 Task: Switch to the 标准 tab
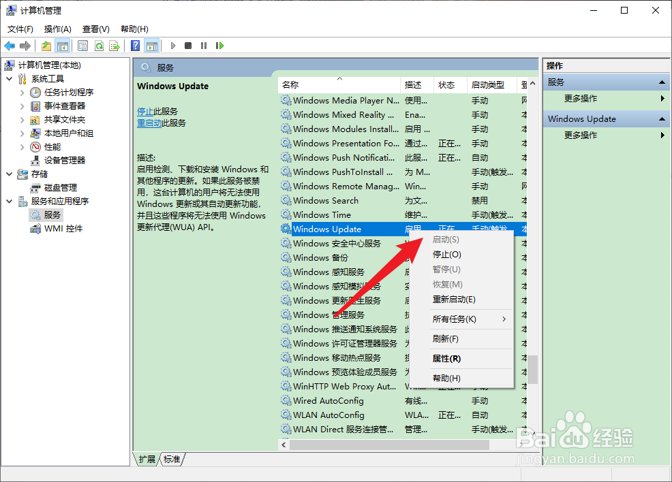[x=172, y=460]
